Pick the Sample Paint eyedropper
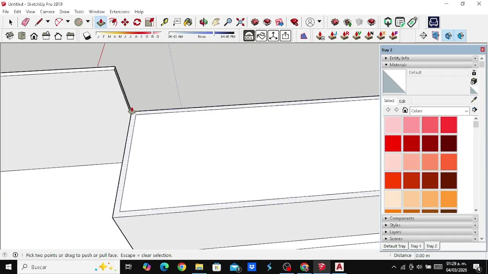The image size is (488, 274). [x=474, y=100]
